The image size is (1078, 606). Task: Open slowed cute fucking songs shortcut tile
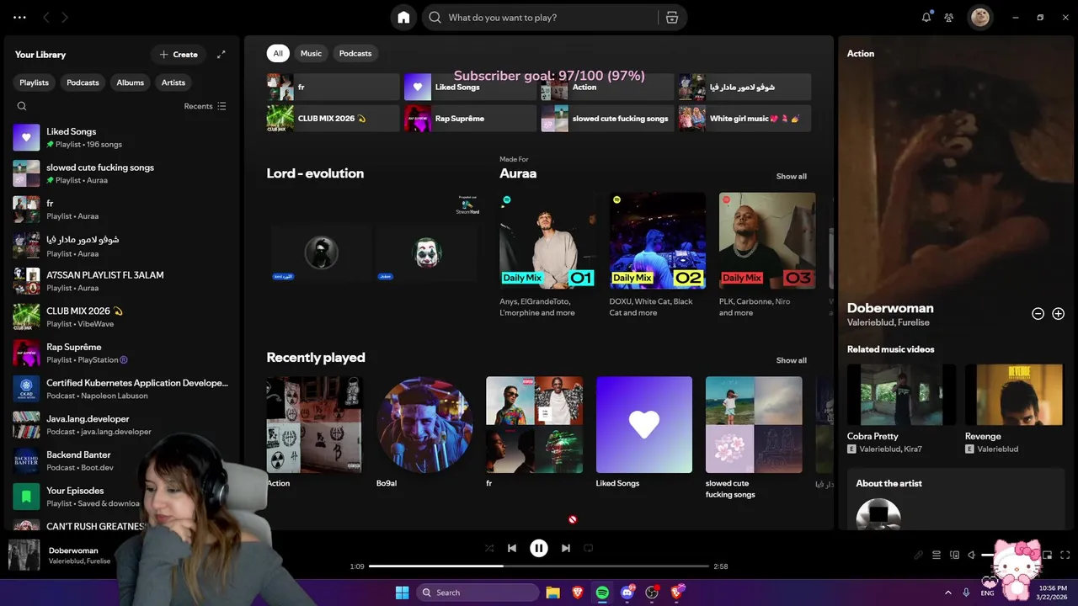coord(607,119)
